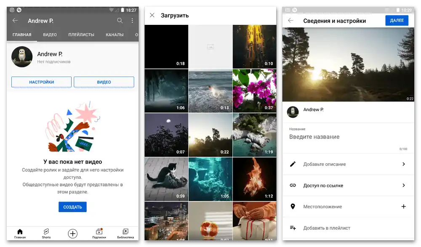Viewport: 421px width, 247px height.
Task: Tap the owl channel avatar
Action: pyautogui.click(x=22, y=57)
